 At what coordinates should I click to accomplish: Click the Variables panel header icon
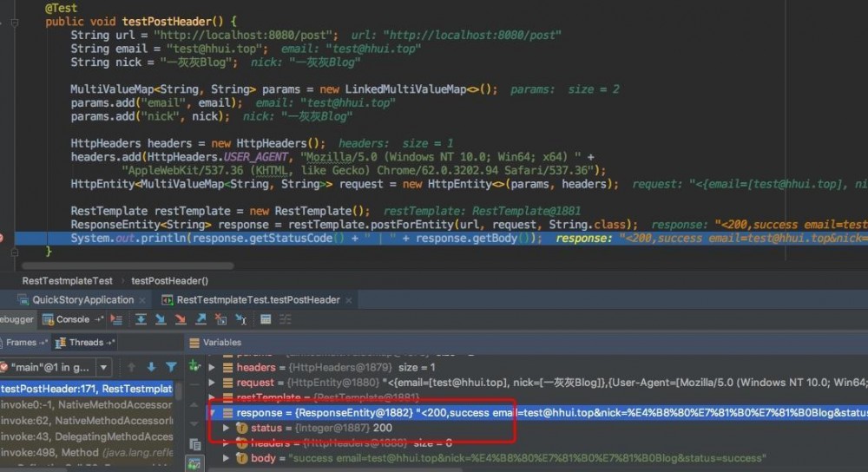(194, 343)
